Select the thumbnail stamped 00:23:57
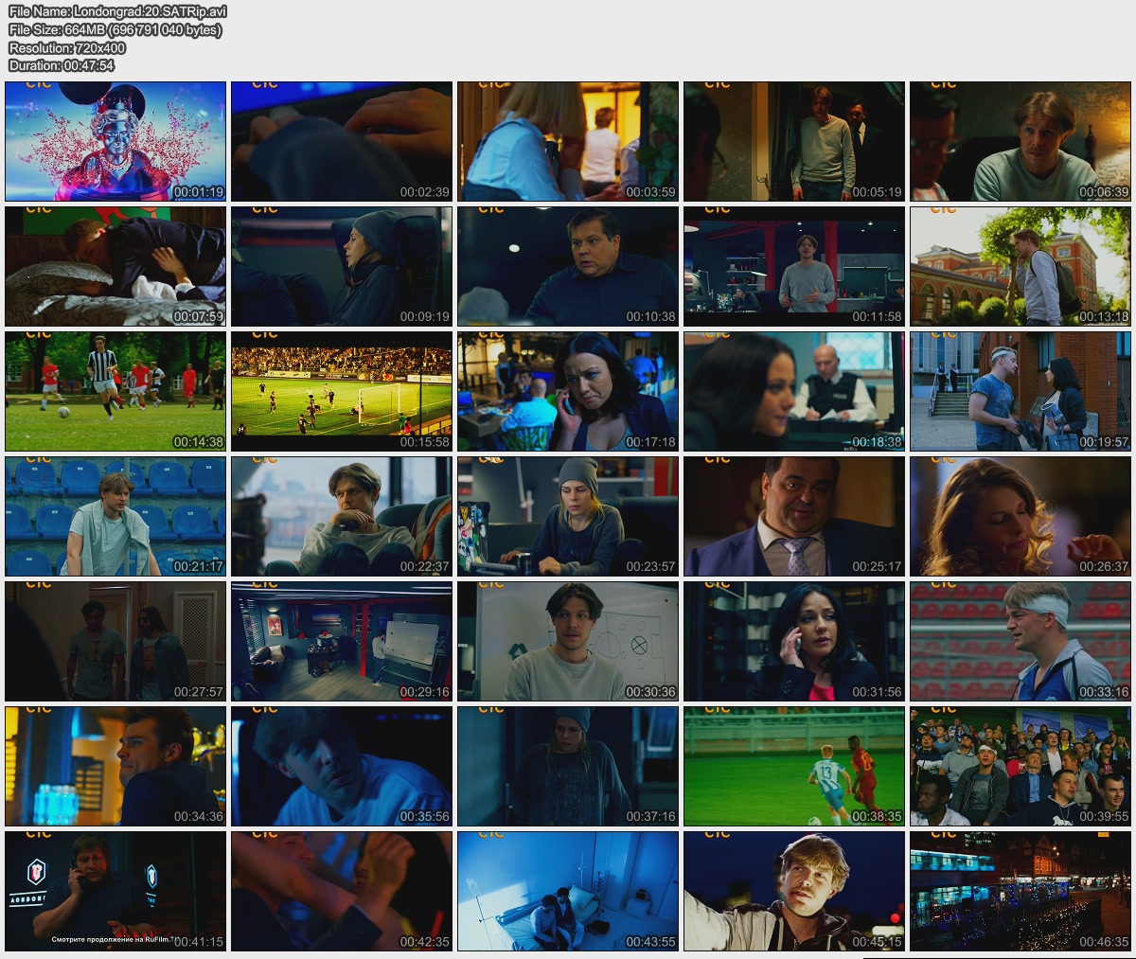The image size is (1136, 959). [x=568, y=516]
